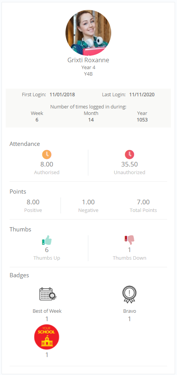Click the red Unauthorized attendance clock icon
177x375 pixels.
coord(129,155)
